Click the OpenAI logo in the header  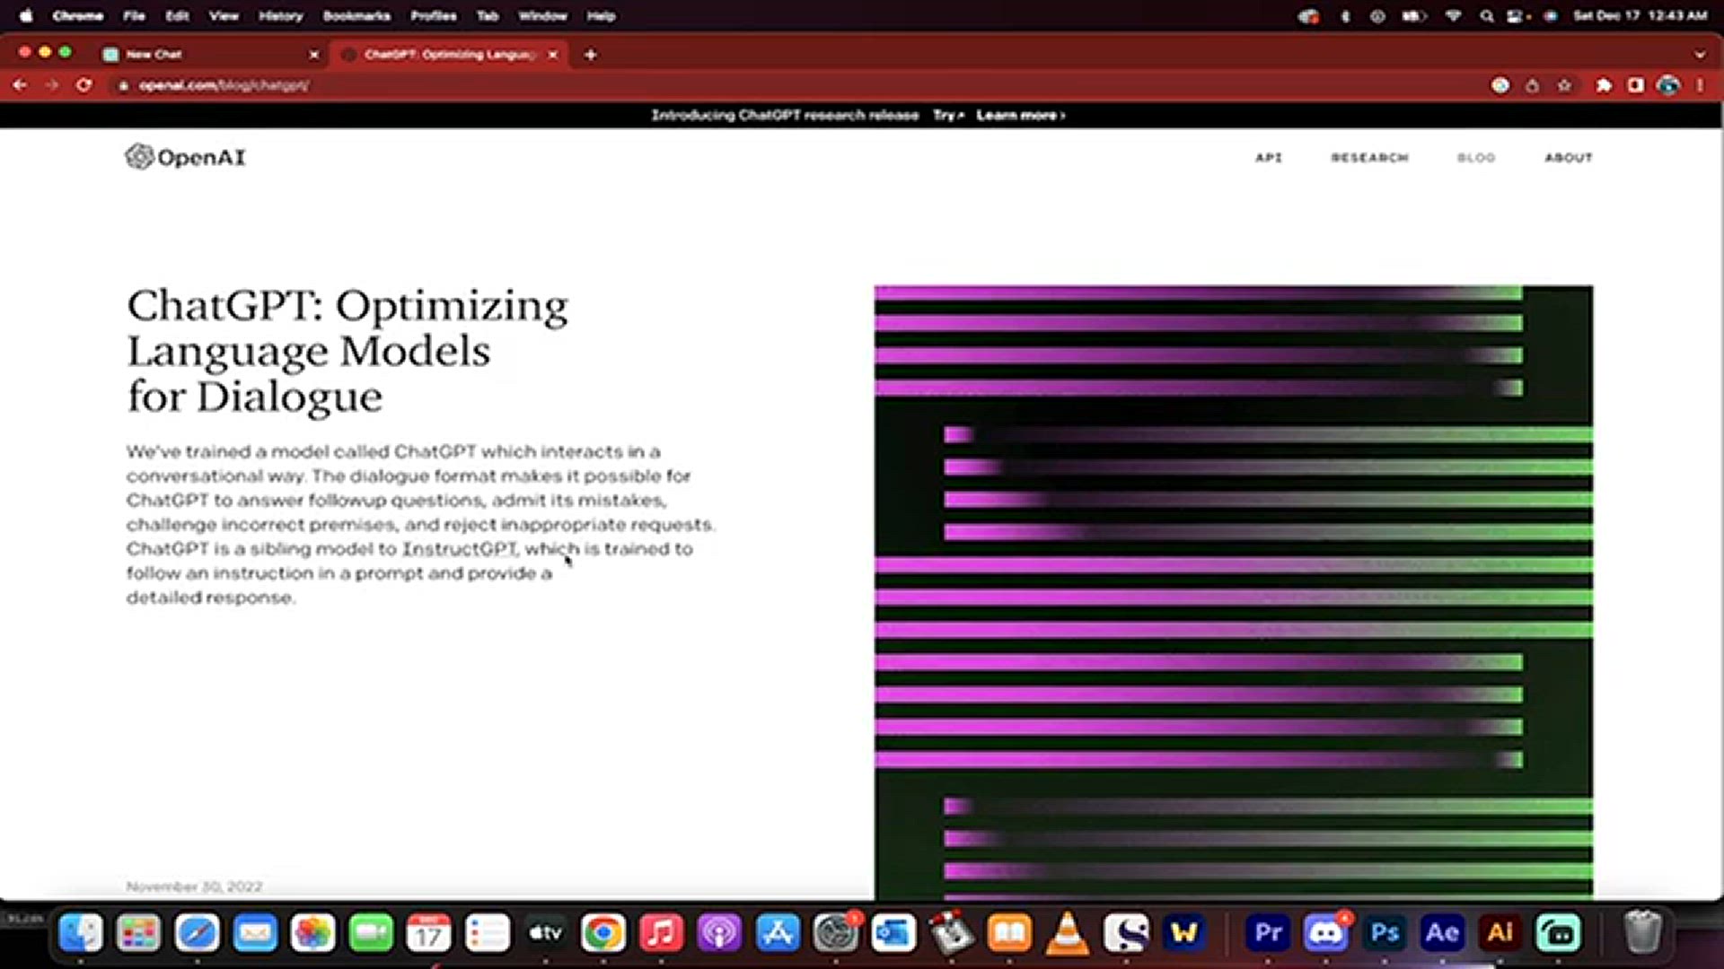(185, 157)
